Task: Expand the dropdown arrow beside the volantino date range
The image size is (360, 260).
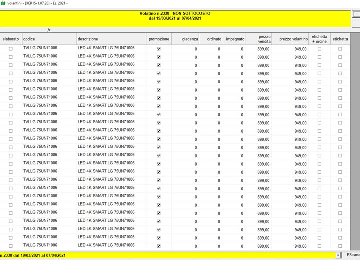Action: (338, 255)
